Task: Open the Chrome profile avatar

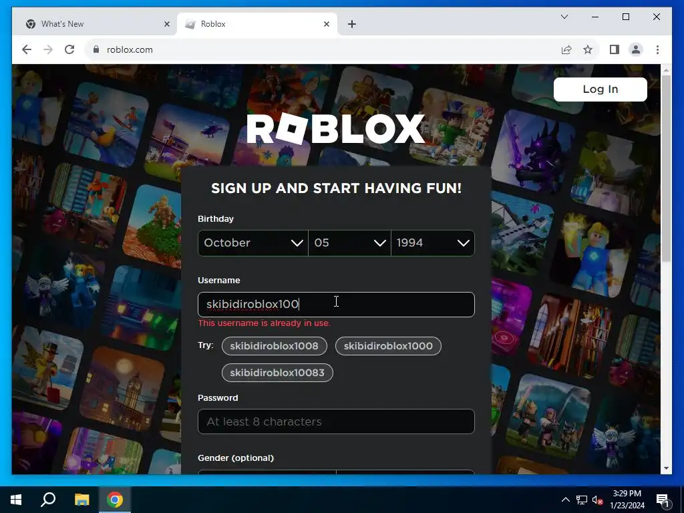Action: (636, 49)
